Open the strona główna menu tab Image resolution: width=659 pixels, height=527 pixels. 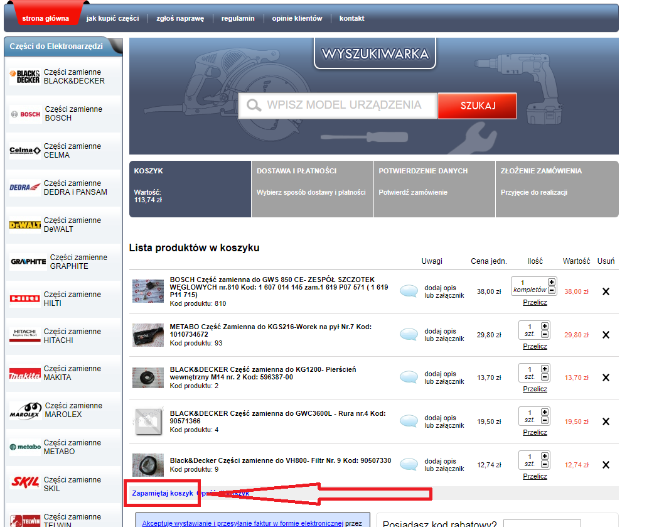coord(45,18)
